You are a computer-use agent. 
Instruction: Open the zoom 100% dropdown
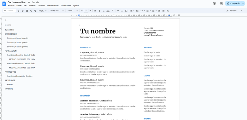pyautogui.click(x=42, y=11)
